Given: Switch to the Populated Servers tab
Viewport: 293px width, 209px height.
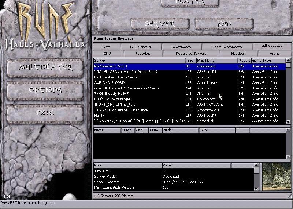Looking at the screenshot, I should (x=191, y=53).
